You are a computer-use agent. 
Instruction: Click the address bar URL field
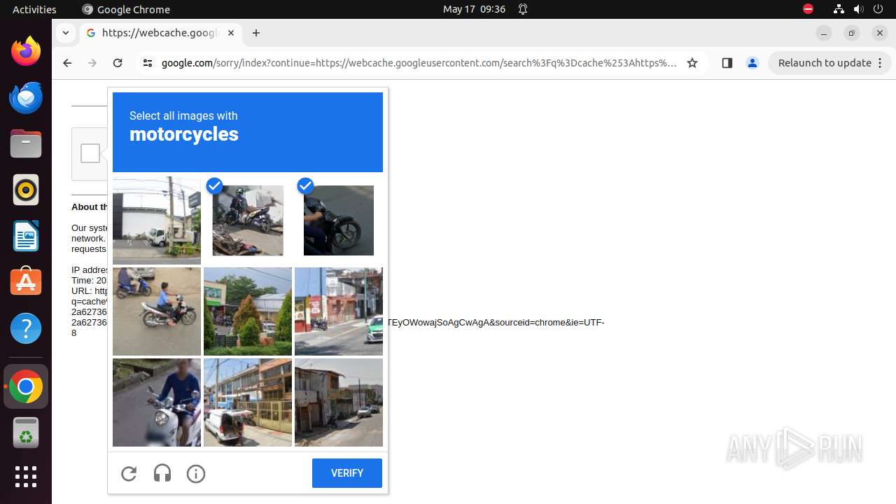pyautogui.click(x=419, y=63)
